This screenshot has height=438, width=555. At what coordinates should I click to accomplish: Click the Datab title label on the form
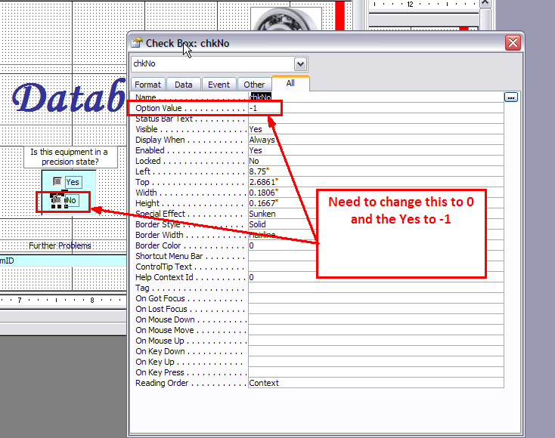coord(69,97)
